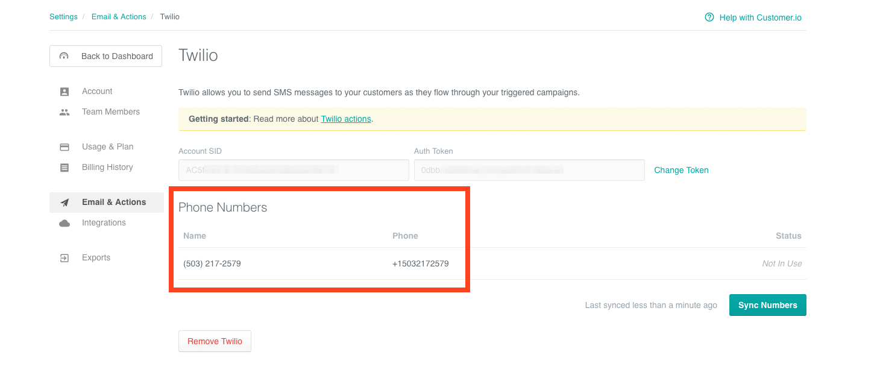
Task: Click the Auth Token input field
Action: [529, 170]
